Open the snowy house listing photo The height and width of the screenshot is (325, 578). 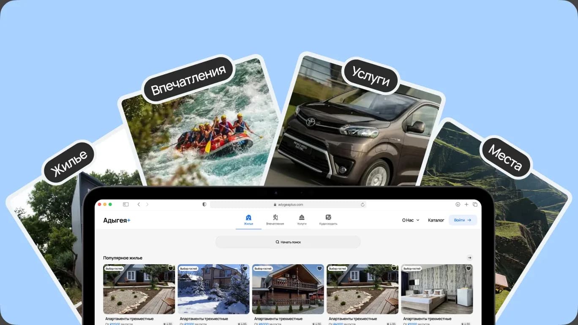point(214,289)
